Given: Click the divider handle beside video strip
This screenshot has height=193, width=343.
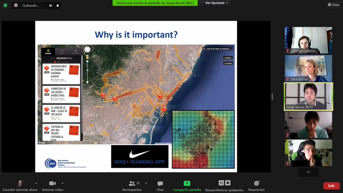Looking at the screenshot, I should pos(272,97).
